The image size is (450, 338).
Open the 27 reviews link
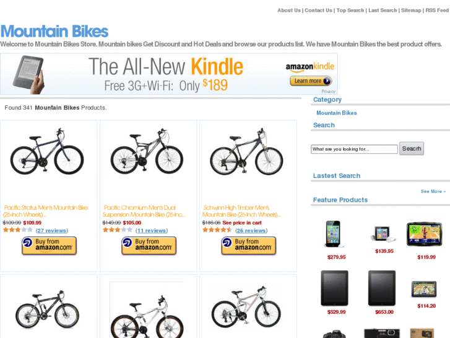52,231
